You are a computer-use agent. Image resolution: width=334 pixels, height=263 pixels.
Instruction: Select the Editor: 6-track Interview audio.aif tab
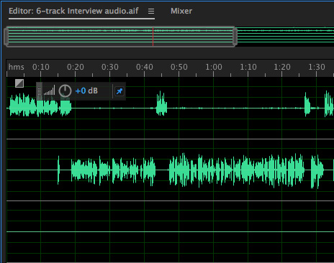(x=73, y=11)
